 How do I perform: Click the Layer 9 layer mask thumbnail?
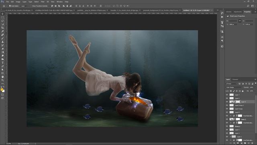tap(238, 102)
